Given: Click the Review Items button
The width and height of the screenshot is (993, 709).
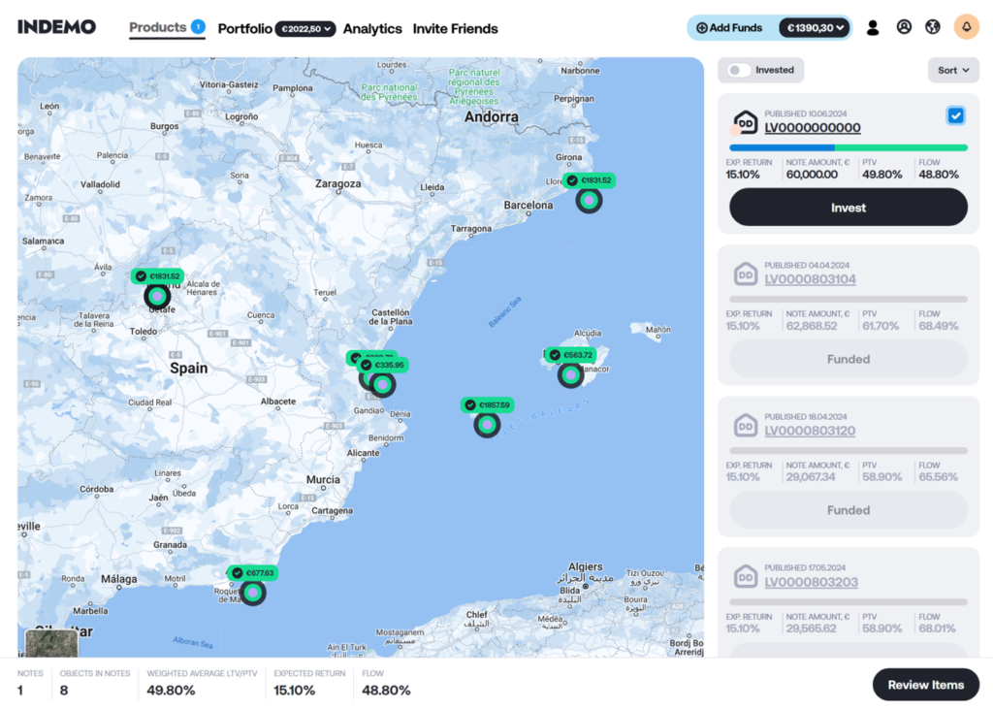Looking at the screenshot, I should pos(925,685).
